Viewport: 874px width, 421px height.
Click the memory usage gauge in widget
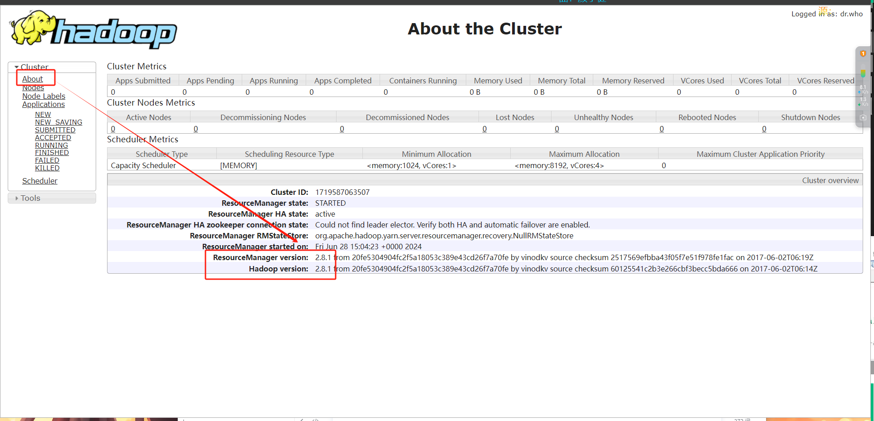click(x=863, y=73)
